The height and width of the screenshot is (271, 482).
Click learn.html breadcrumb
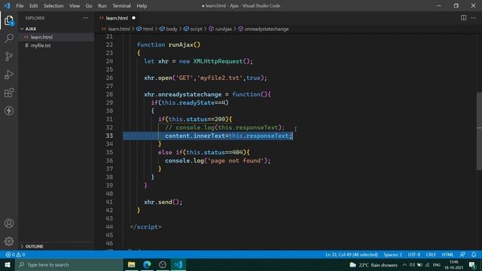pyautogui.click(x=119, y=29)
